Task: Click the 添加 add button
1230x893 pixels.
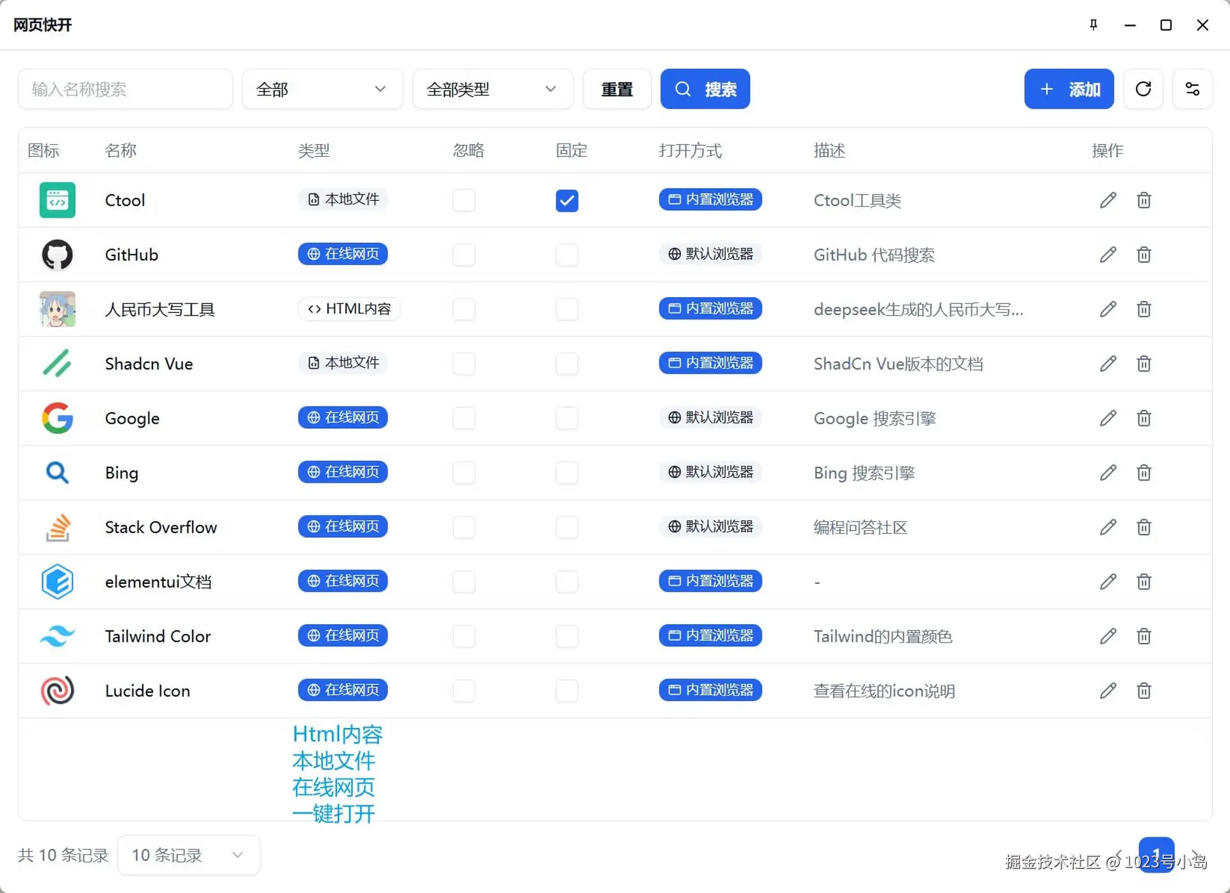Action: coord(1068,89)
